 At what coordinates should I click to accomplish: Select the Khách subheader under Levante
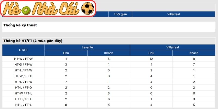[108, 53]
